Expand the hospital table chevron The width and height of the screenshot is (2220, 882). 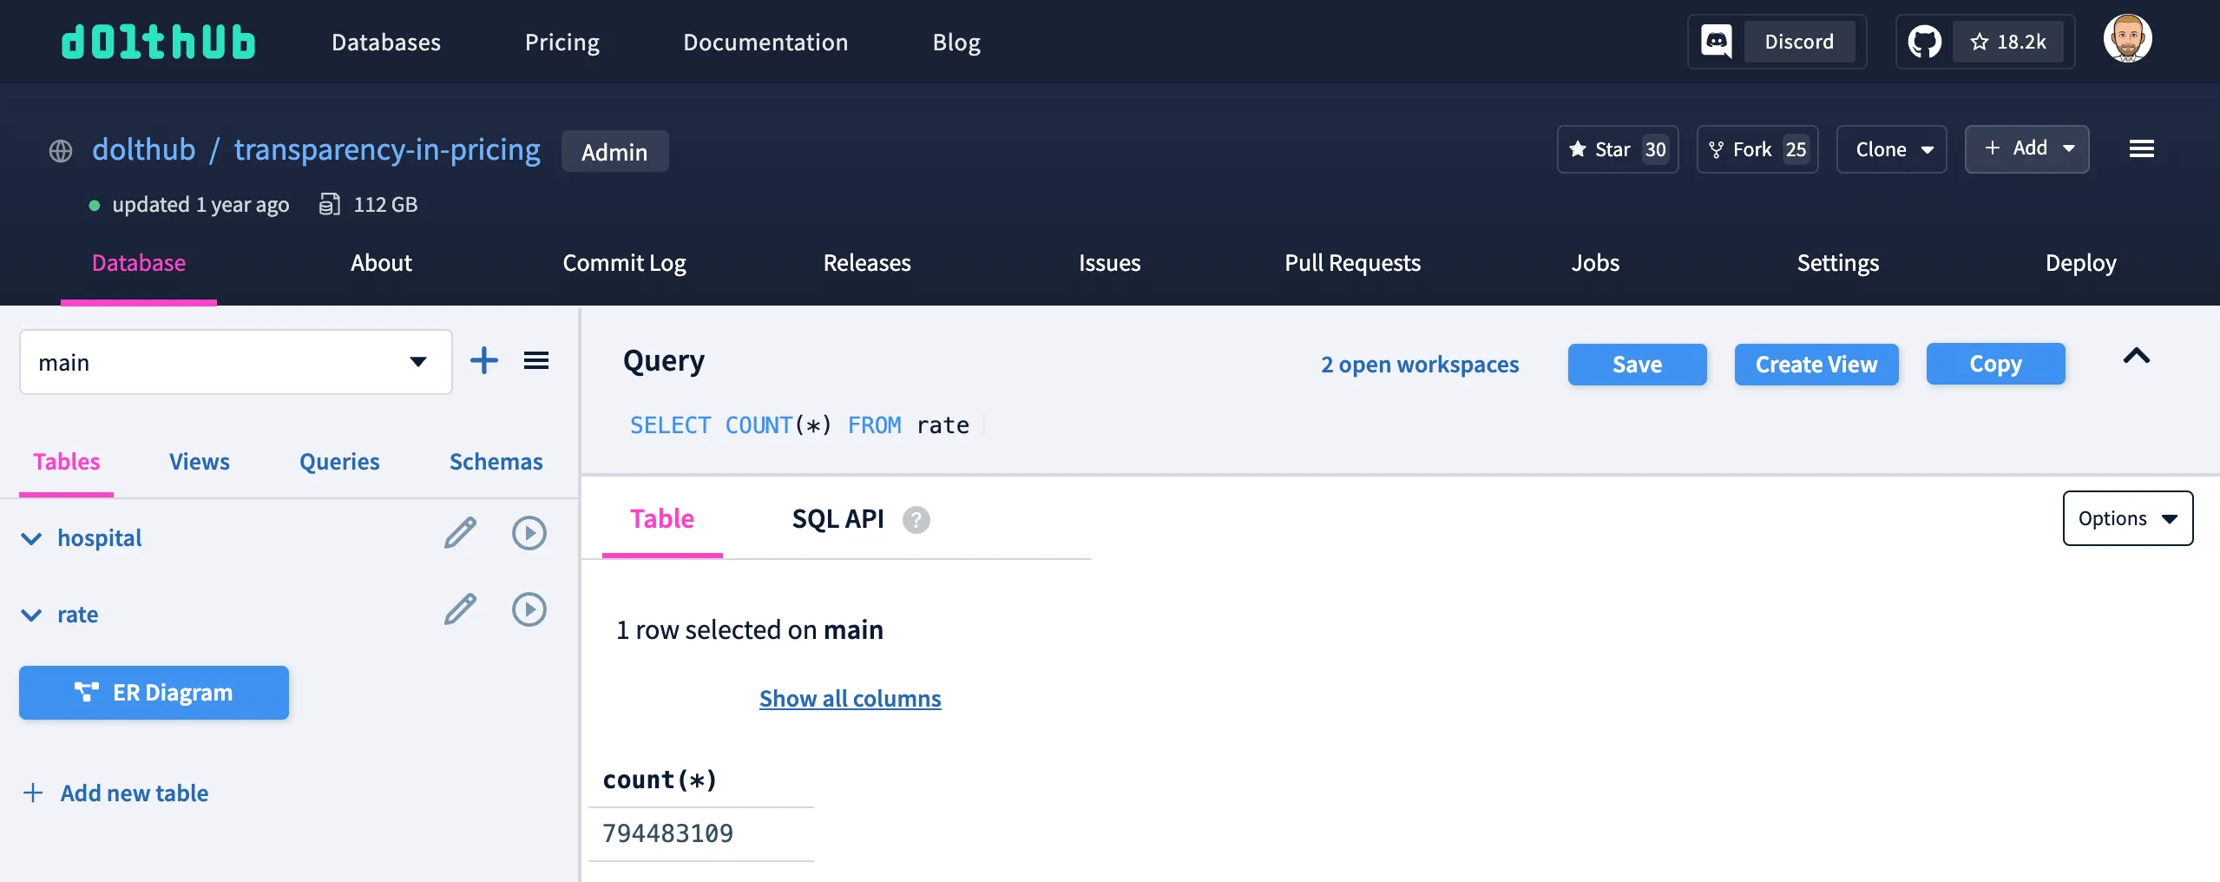pyautogui.click(x=31, y=539)
